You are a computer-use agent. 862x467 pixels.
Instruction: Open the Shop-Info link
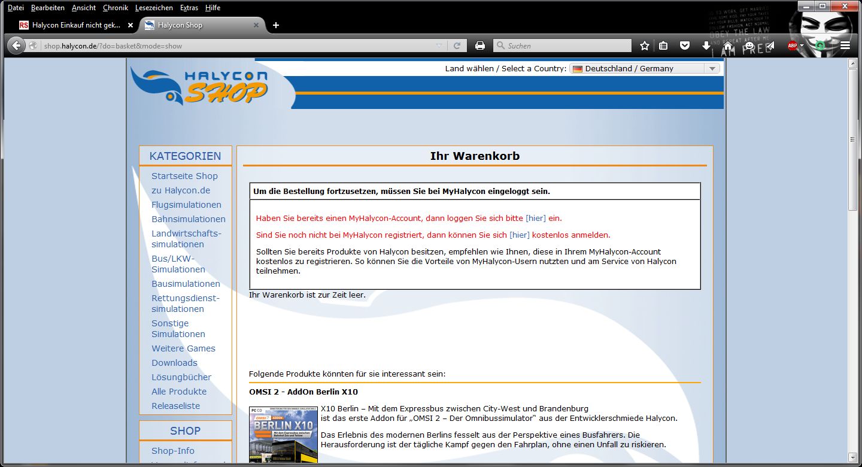173,451
